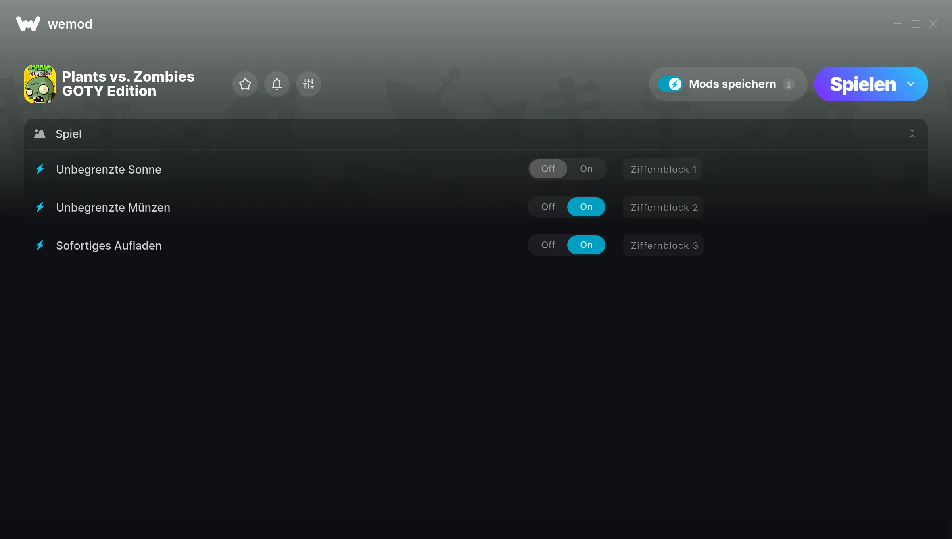Click the wemod title text

pyautogui.click(x=70, y=24)
